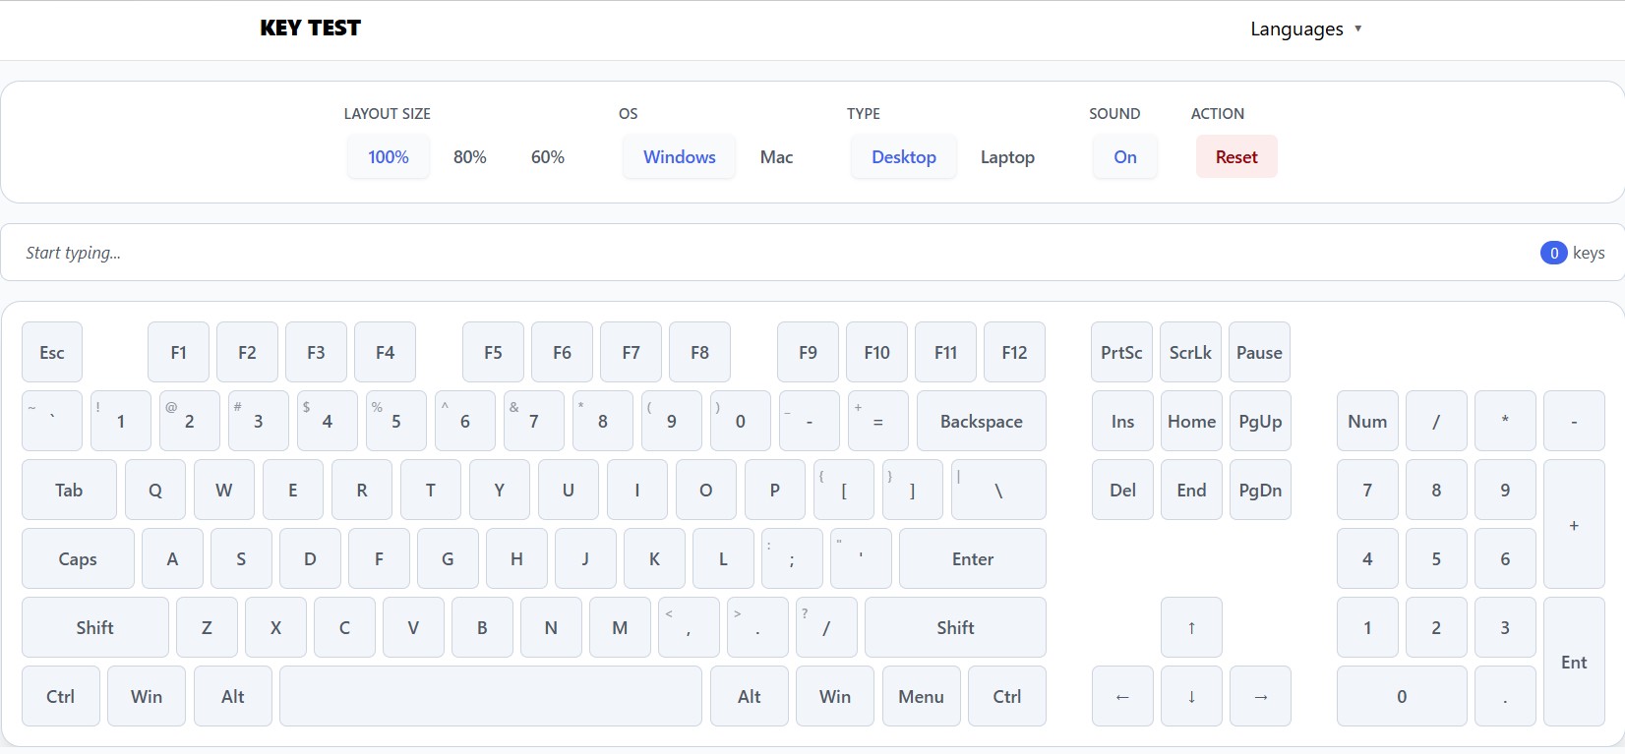Click the numpad asterisk key
This screenshot has width=1625, height=754.
point(1505,421)
